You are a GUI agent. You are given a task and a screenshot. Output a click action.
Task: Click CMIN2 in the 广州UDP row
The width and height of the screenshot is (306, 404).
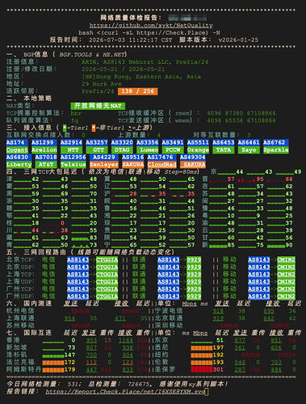(286, 297)
